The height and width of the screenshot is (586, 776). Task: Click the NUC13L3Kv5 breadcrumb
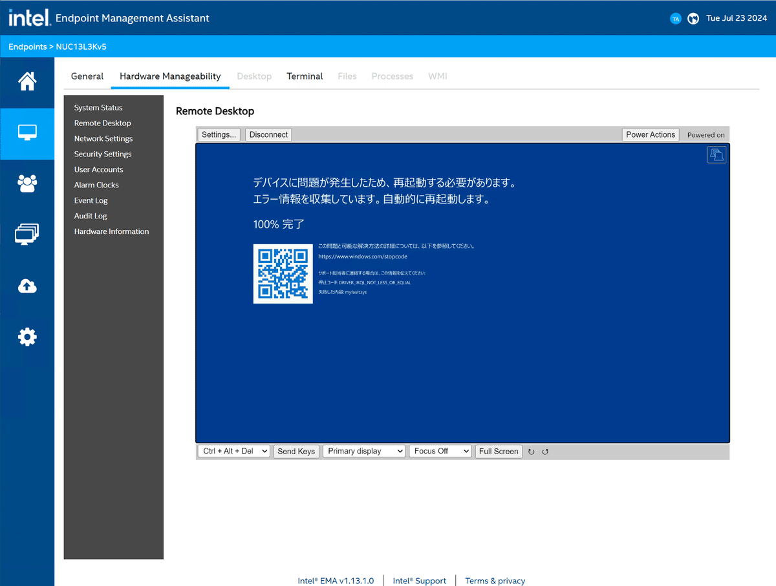pyautogui.click(x=81, y=47)
